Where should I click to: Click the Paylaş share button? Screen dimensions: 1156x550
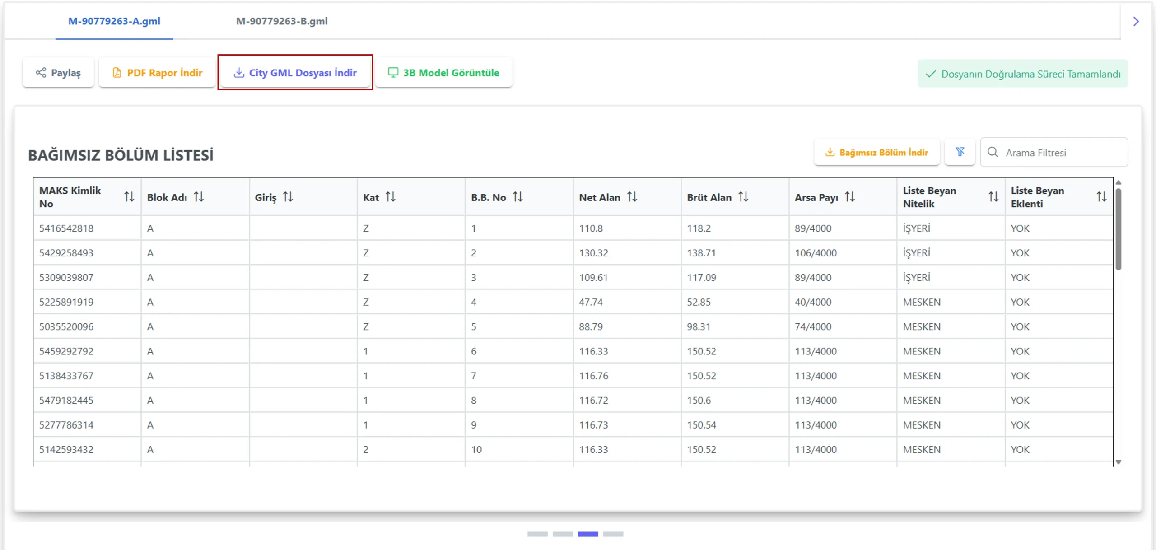click(58, 73)
